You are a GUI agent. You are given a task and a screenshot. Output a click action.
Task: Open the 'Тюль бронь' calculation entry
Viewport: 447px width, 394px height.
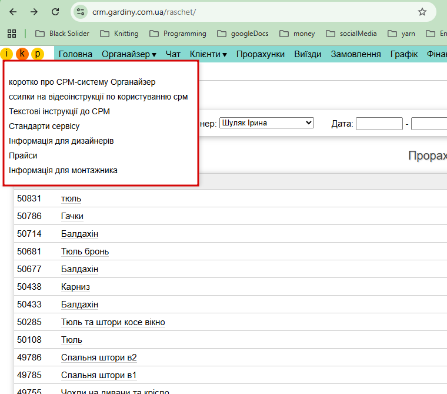[x=85, y=251]
